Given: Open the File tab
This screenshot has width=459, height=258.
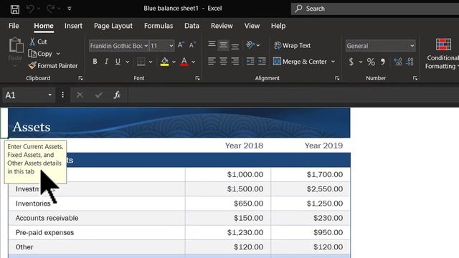Looking at the screenshot, I should click(14, 26).
